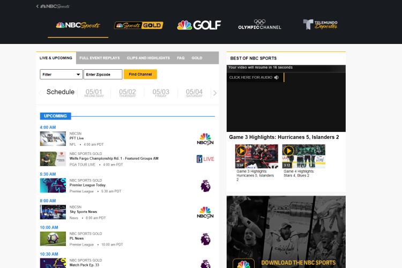Play Game 3 Highlights video thumbnail
The width and height of the screenshot is (402, 268).
[256, 156]
